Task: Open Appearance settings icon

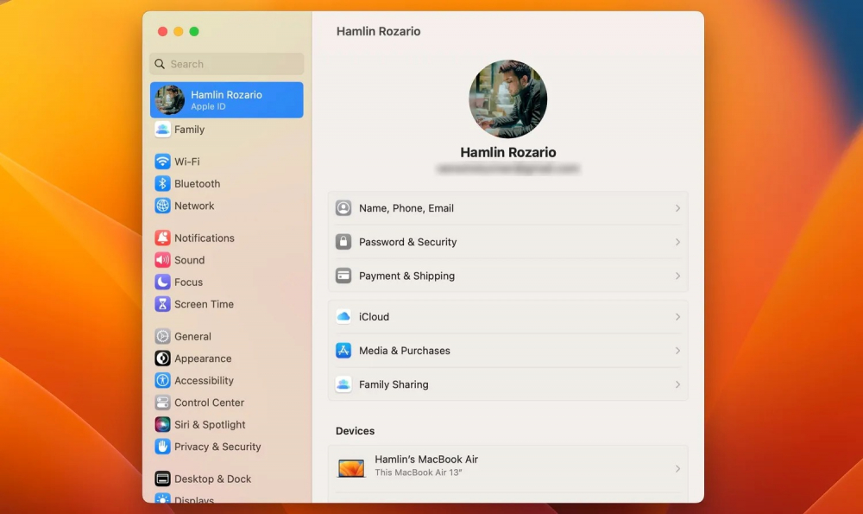Action: coord(163,359)
